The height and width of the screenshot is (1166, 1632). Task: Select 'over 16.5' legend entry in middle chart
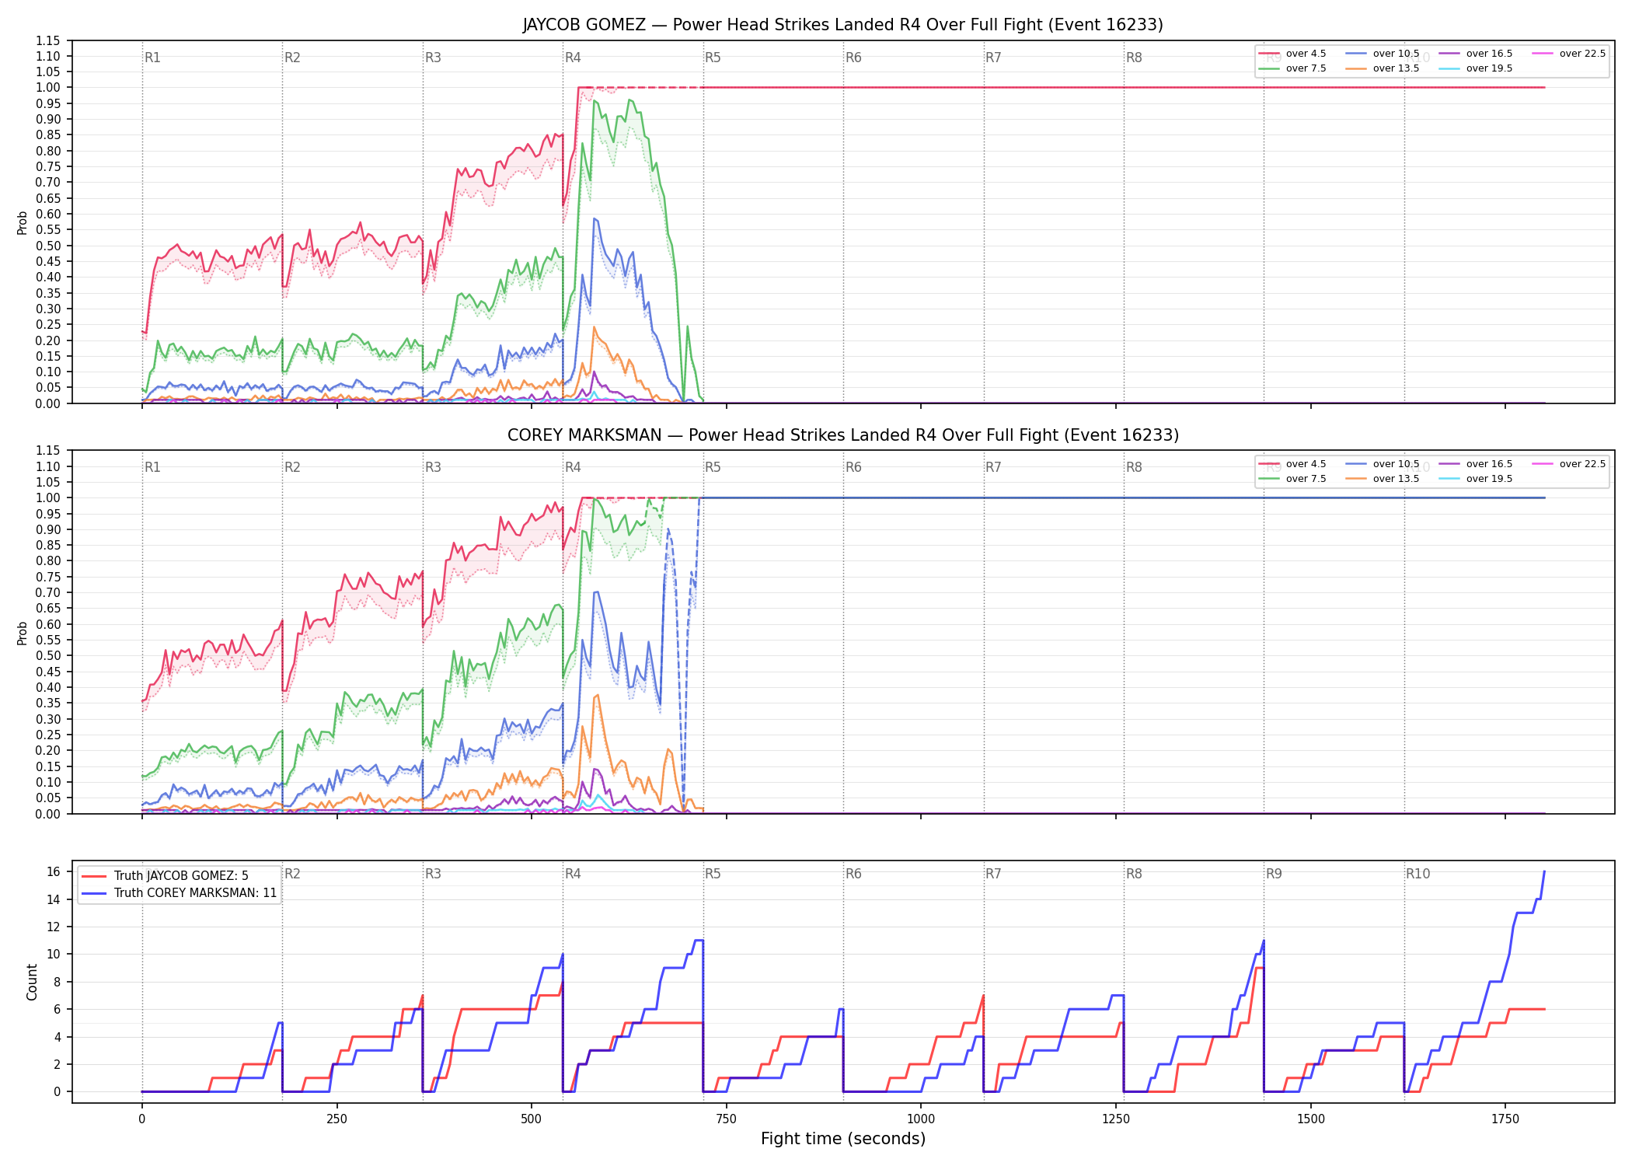[1475, 464]
